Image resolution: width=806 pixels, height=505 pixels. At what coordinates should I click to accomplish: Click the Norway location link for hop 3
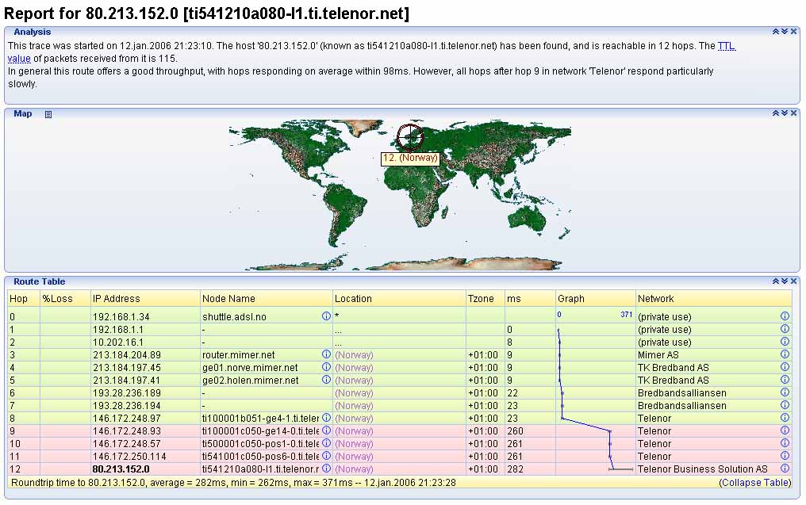[354, 354]
